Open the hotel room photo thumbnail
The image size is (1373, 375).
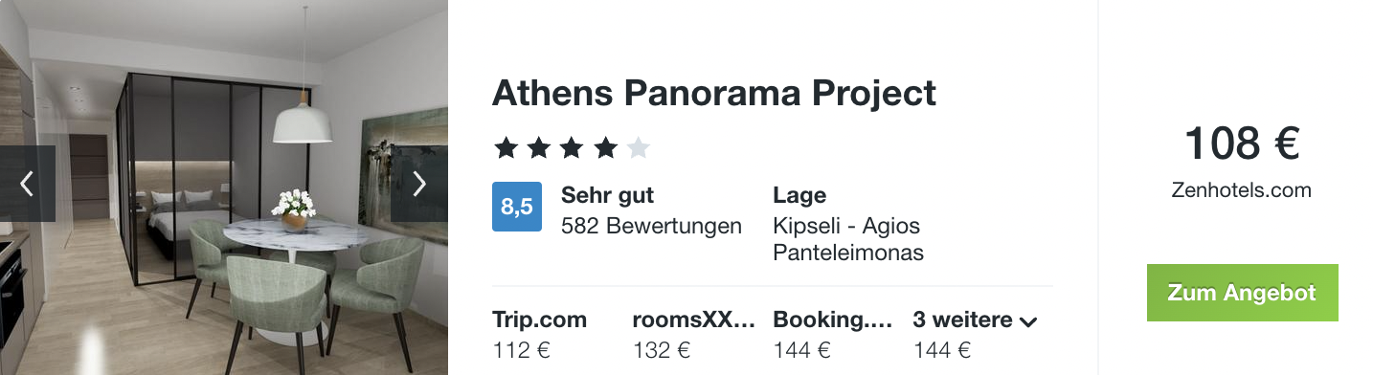[x=224, y=187]
